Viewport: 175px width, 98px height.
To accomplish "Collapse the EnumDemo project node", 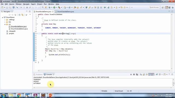I will (2, 17).
